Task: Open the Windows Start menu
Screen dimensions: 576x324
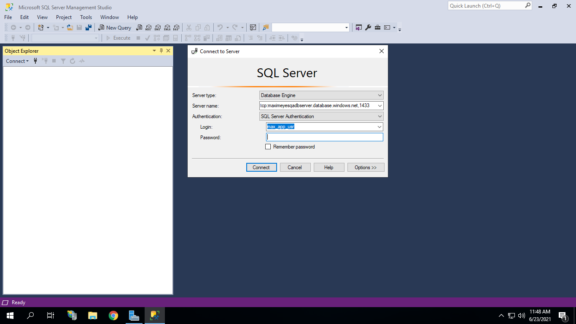Action: (10, 316)
